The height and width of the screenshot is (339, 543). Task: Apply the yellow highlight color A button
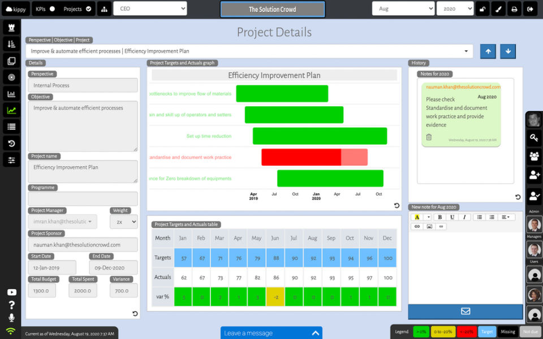tap(417, 217)
